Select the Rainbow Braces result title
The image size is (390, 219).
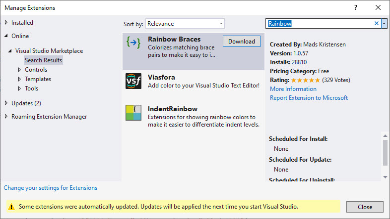point(174,39)
